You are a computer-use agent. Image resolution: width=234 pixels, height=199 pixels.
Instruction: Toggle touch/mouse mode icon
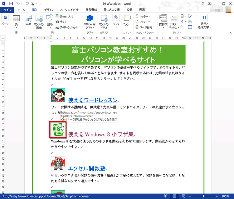[32, 3]
